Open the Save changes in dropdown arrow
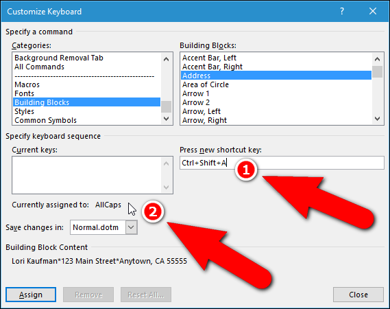 tap(131, 227)
